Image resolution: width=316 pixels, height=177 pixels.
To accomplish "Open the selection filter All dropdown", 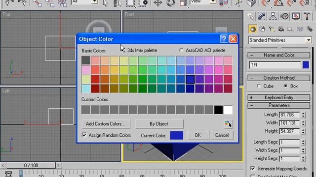I will pos(94,2).
